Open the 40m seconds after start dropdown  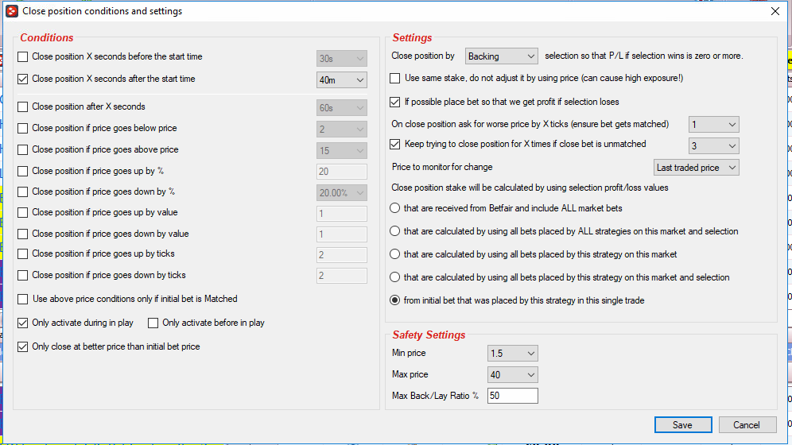pos(341,79)
